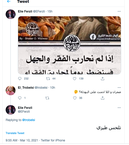Open reply on original tweet with 232 comments
This screenshot has width=129, height=145.
coord(20,78)
